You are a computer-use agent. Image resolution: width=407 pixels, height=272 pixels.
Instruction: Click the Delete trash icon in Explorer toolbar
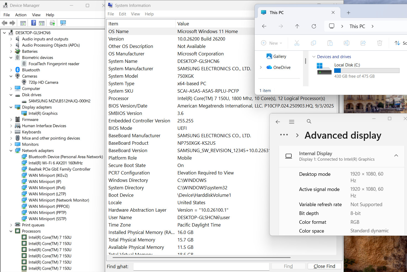380,43
